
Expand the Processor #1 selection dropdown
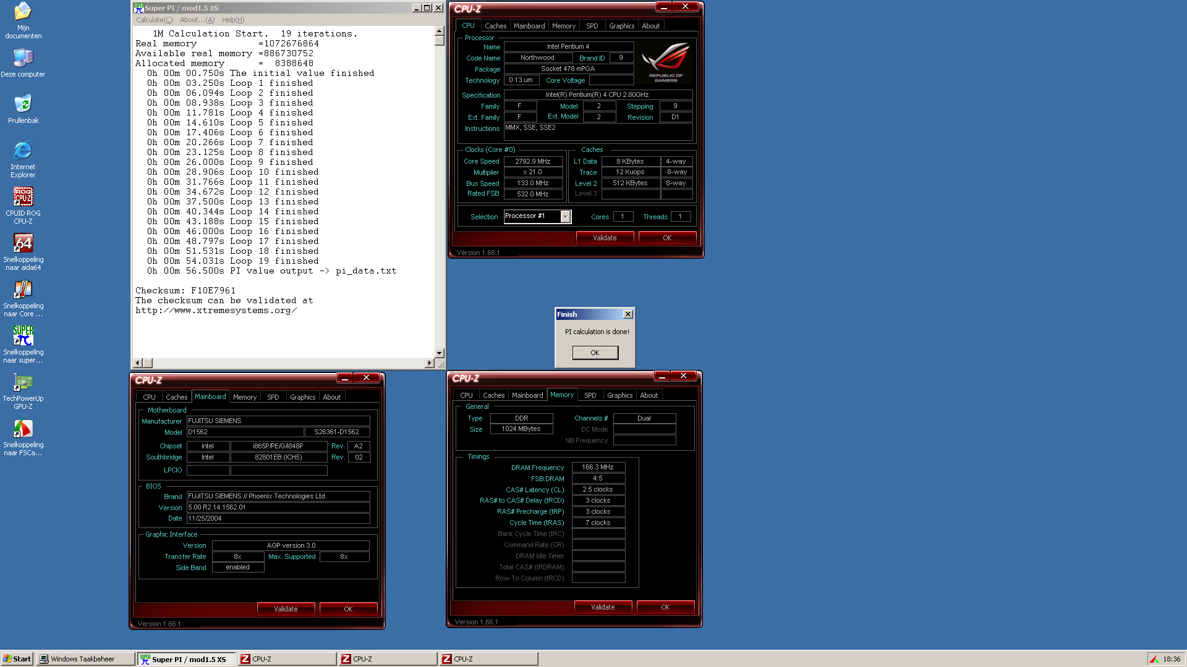pyautogui.click(x=565, y=216)
